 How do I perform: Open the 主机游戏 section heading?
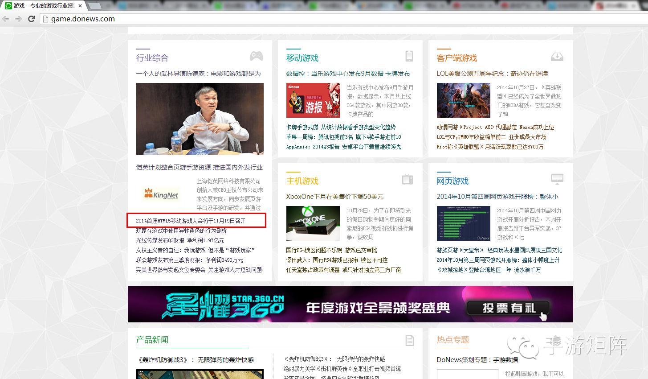click(302, 181)
